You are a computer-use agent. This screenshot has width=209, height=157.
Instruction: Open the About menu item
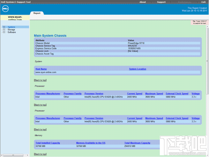143,2
